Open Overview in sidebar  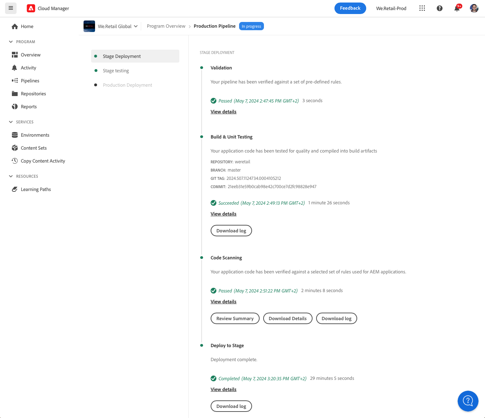[31, 55]
